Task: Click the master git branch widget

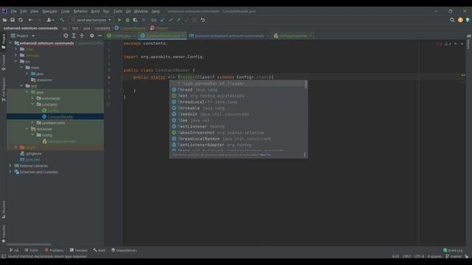Action: pyautogui.click(x=454, y=256)
